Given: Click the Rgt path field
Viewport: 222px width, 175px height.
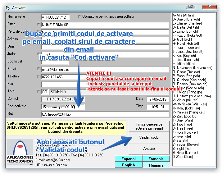Looking at the screenshot, I should (x=105, y=114).
